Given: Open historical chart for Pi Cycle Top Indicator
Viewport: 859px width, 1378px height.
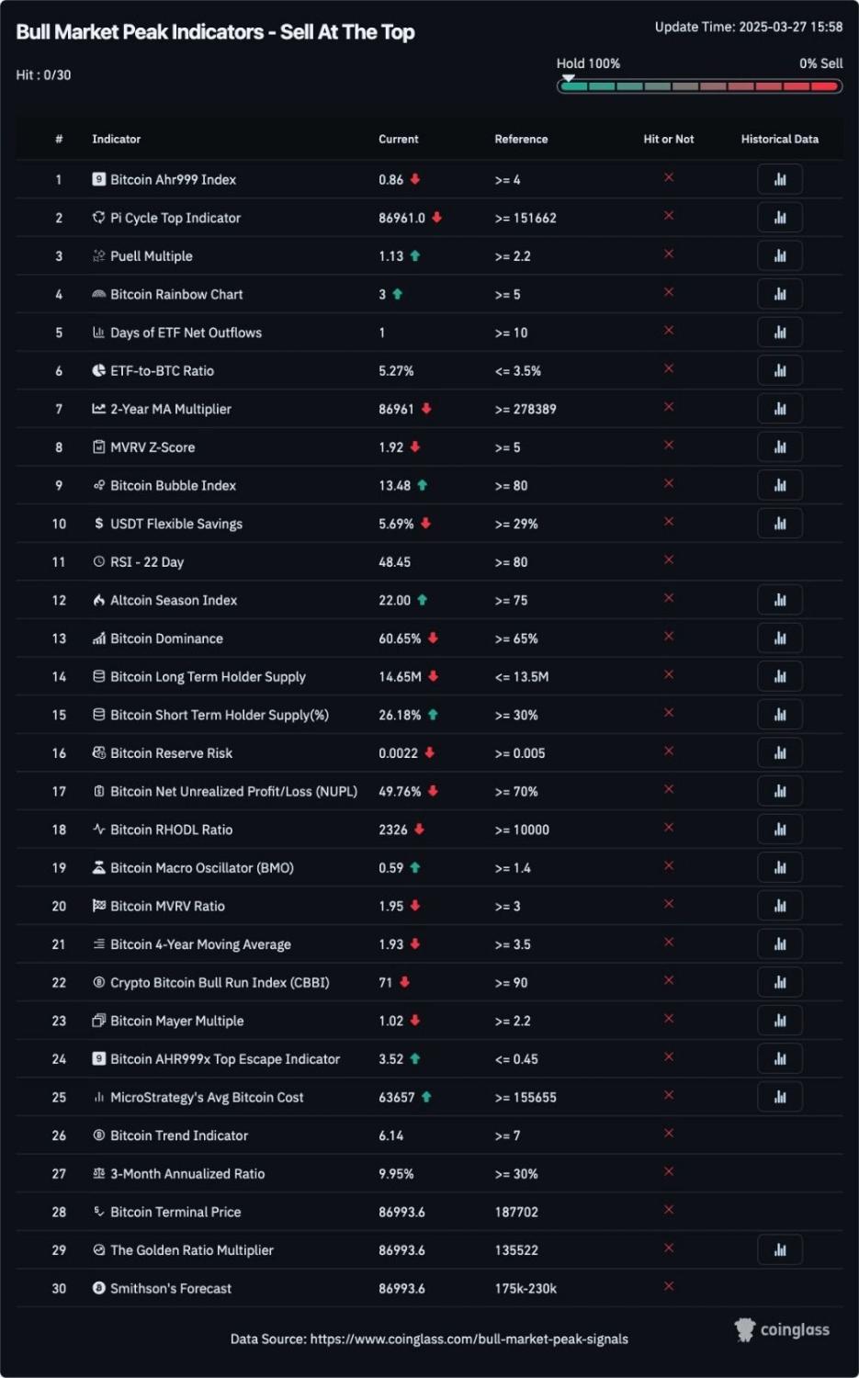Looking at the screenshot, I should point(779,218).
